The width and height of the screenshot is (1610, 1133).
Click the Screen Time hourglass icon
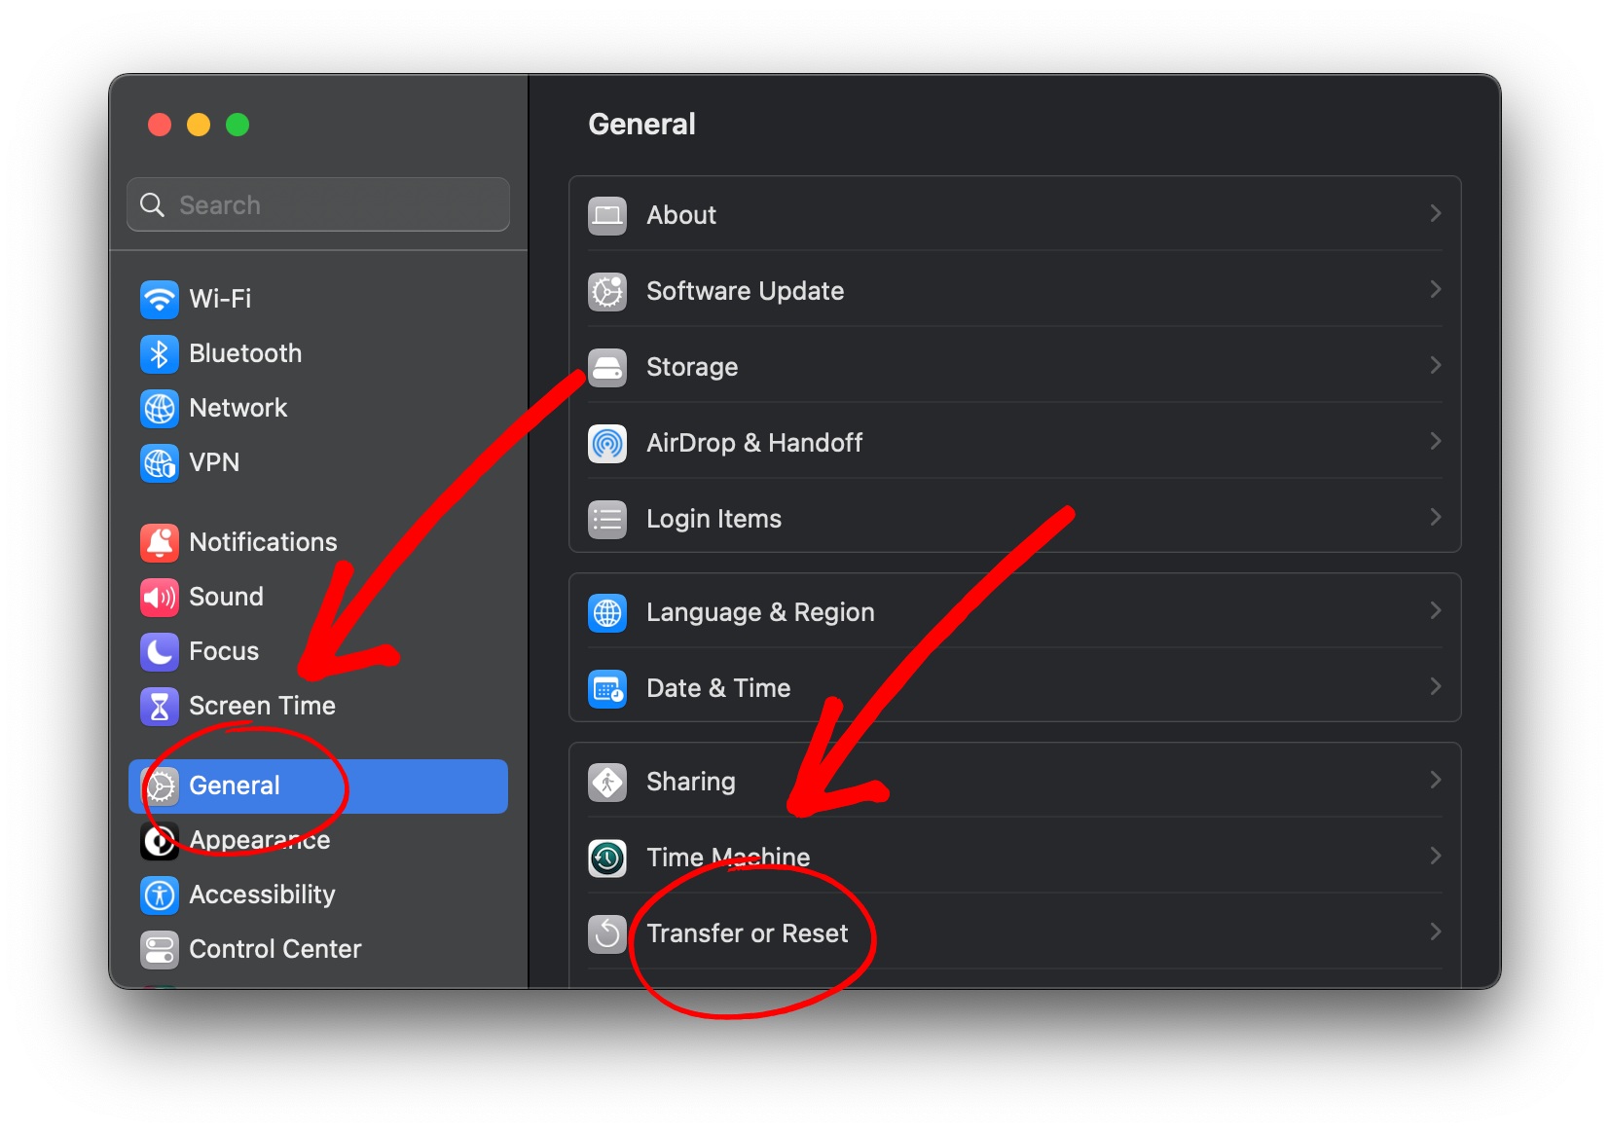pyautogui.click(x=160, y=706)
